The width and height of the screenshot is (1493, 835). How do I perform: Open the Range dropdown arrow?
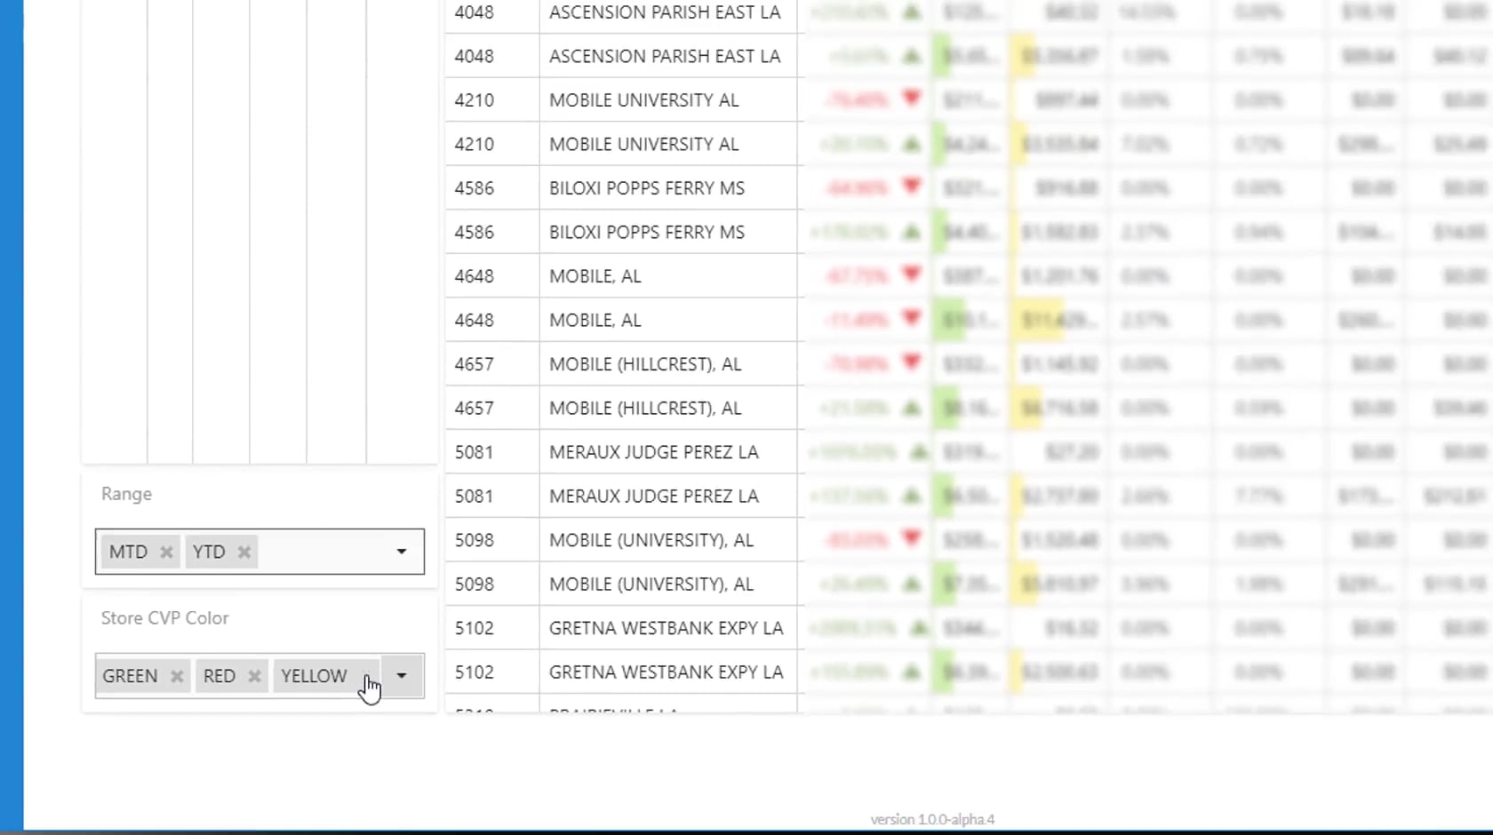[x=402, y=552]
